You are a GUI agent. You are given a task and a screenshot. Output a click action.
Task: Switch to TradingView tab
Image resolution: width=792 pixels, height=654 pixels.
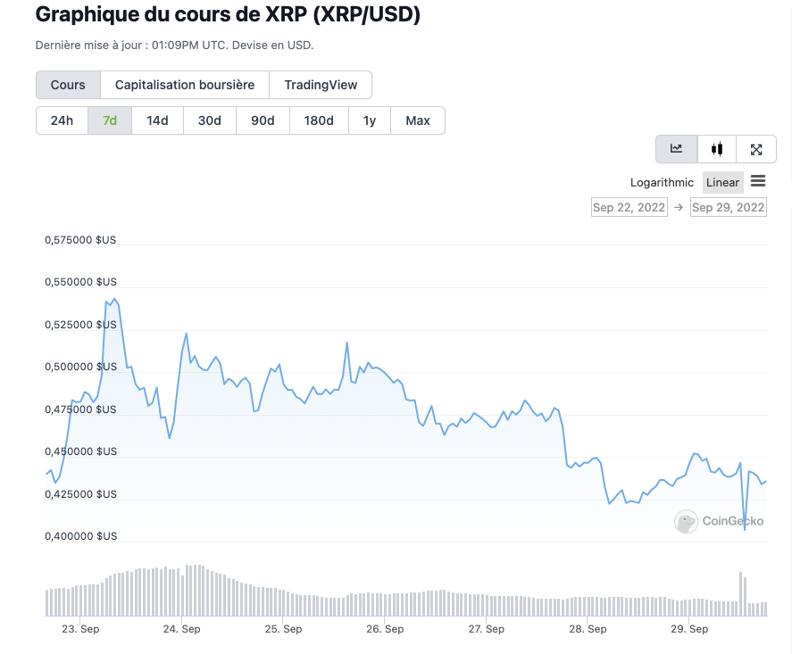point(321,85)
